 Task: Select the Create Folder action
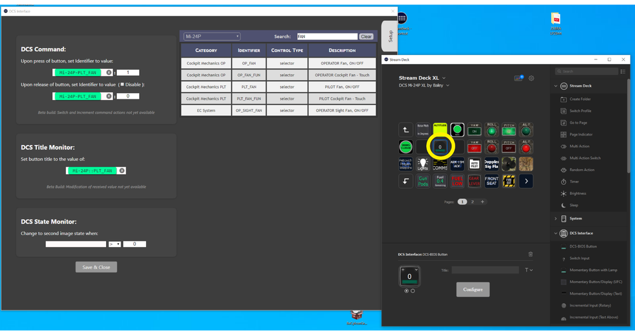[x=580, y=99]
